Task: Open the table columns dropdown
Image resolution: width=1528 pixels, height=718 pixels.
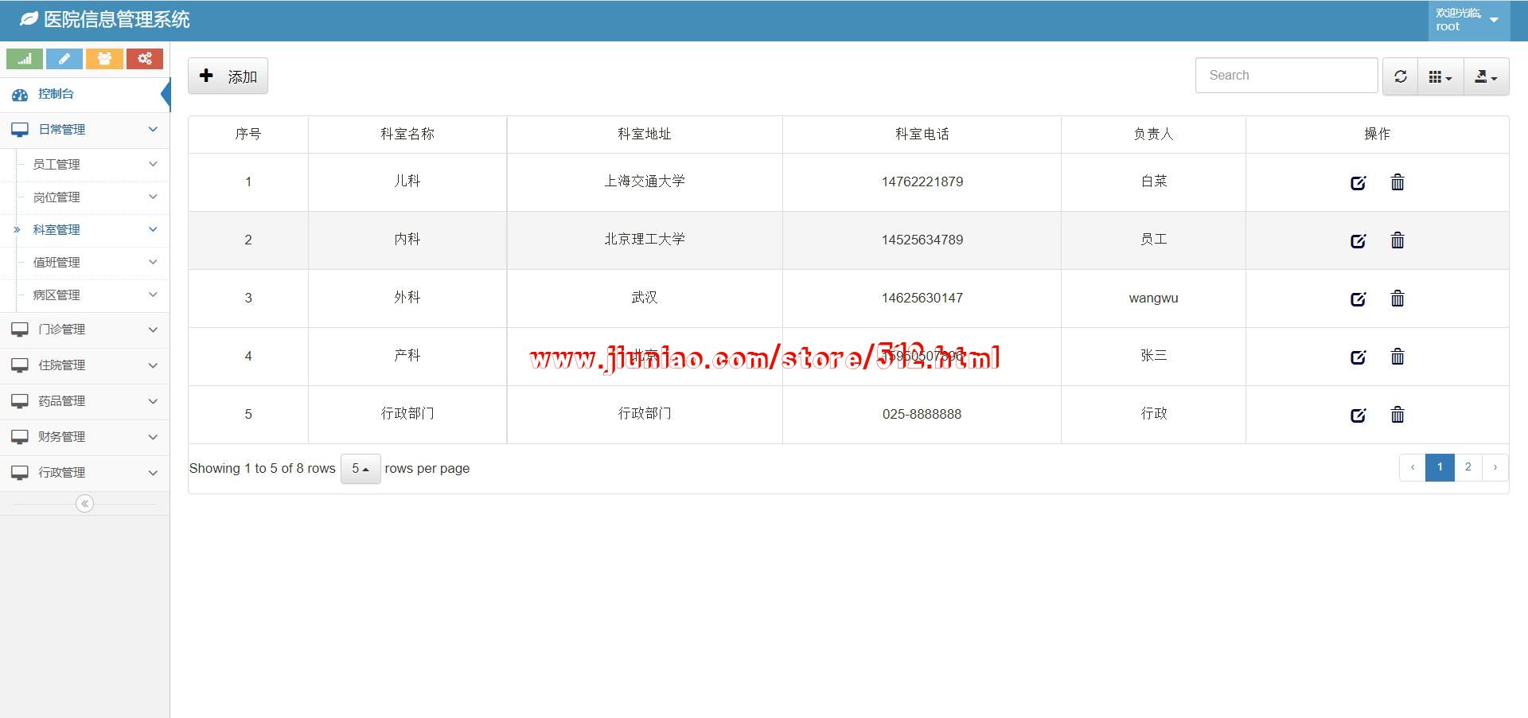Action: click(x=1440, y=76)
